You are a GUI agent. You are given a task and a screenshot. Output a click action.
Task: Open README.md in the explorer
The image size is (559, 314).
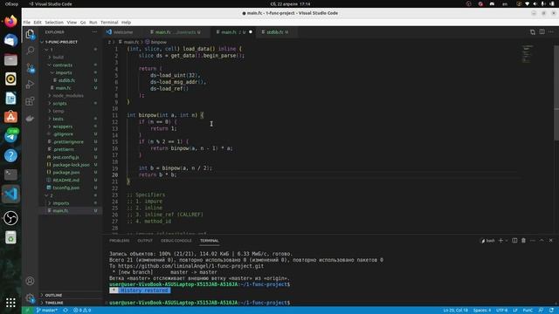point(66,181)
